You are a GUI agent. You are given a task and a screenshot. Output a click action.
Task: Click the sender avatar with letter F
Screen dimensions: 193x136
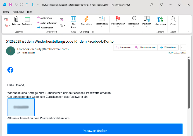click(x=11, y=51)
